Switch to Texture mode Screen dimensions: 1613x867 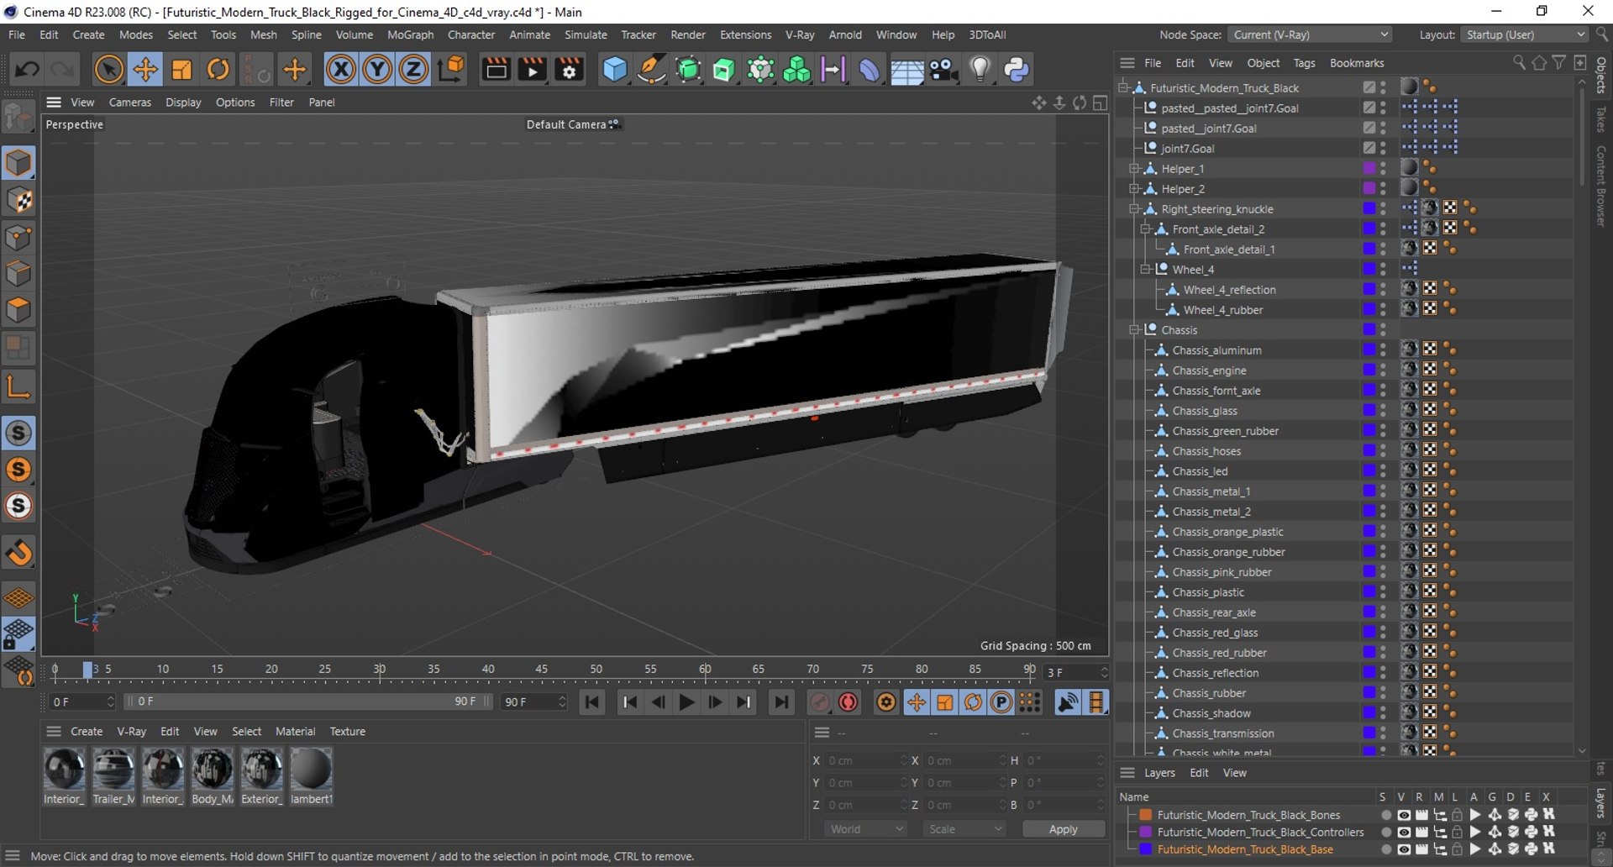[x=18, y=200]
